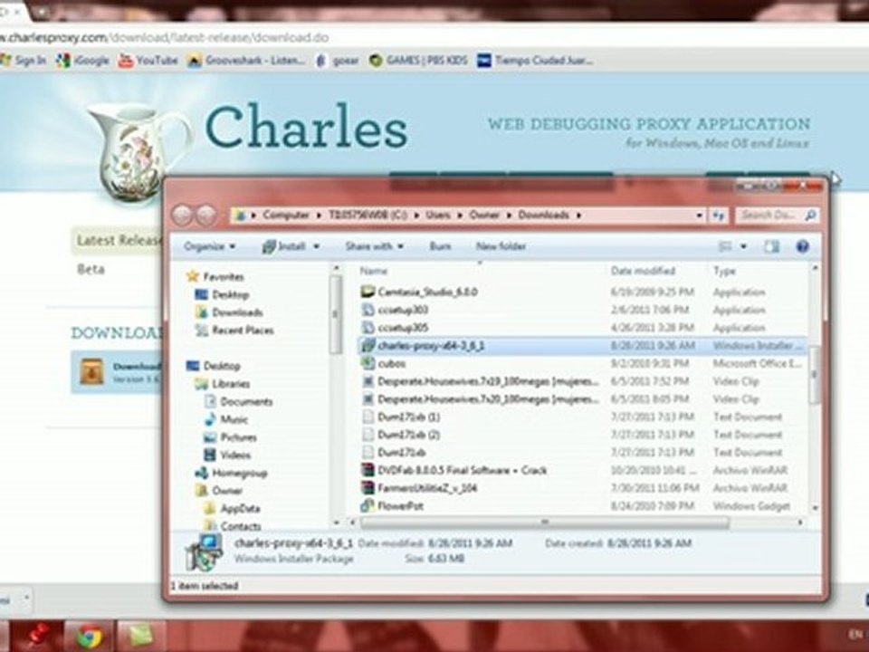
Task: Select the ccsetup305 application icon
Action: click(368, 327)
